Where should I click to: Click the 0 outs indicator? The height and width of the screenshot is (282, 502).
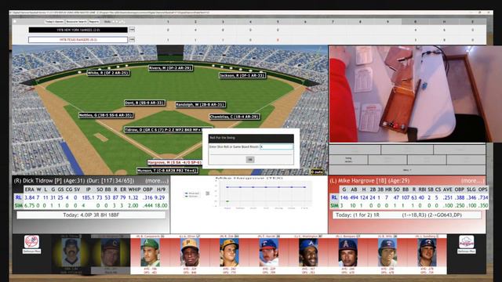(x=317, y=172)
